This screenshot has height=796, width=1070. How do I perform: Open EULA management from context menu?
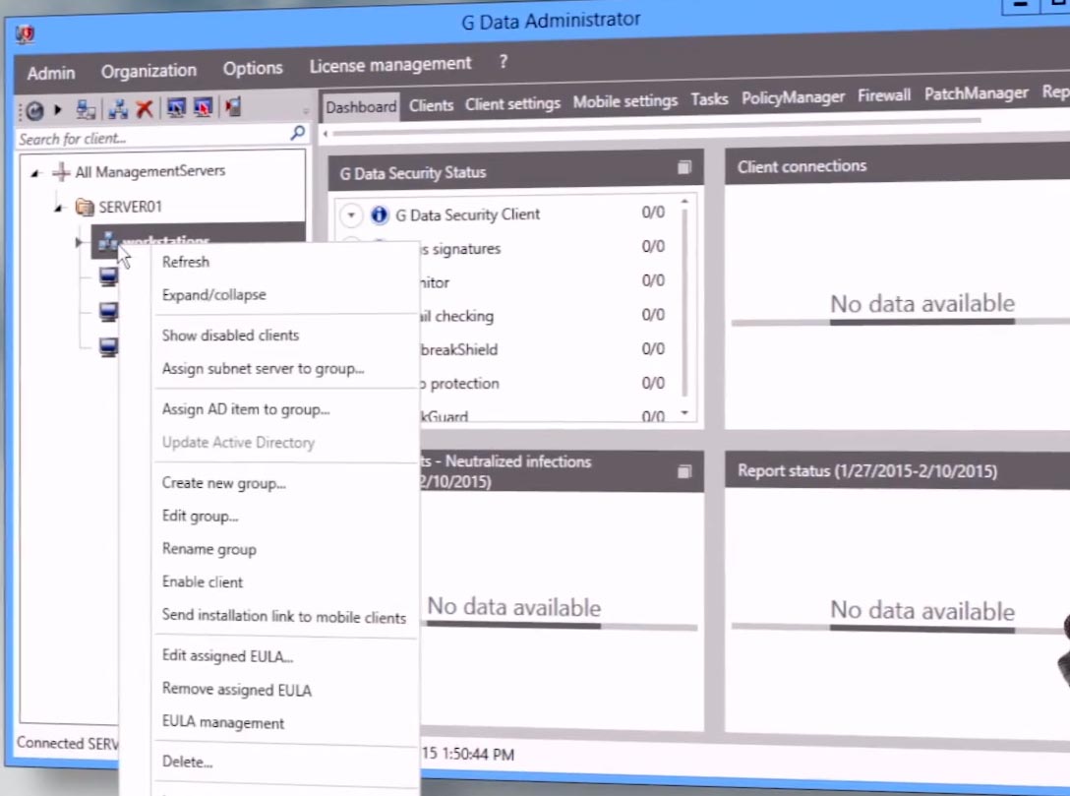[222, 722]
